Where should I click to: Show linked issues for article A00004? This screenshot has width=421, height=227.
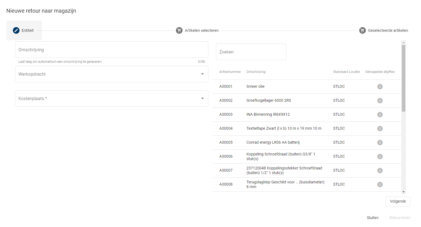pos(380,129)
